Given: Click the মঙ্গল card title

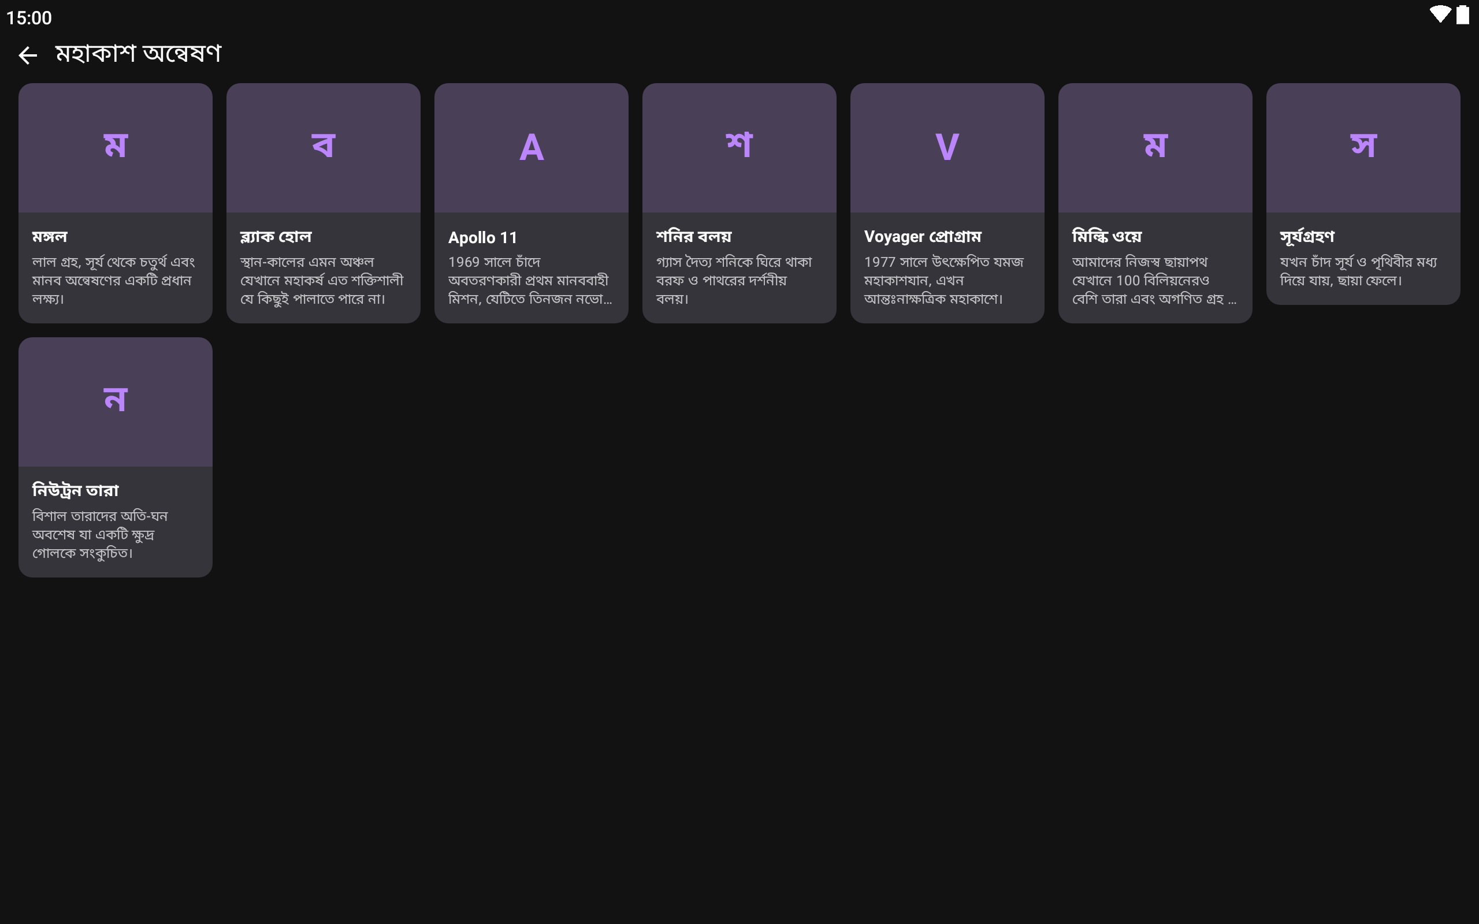Looking at the screenshot, I should (50, 237).
